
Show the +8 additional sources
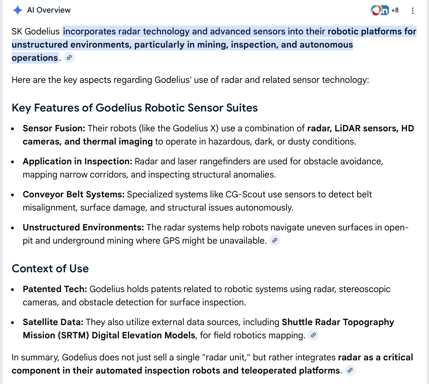click(x=395, y=10)
